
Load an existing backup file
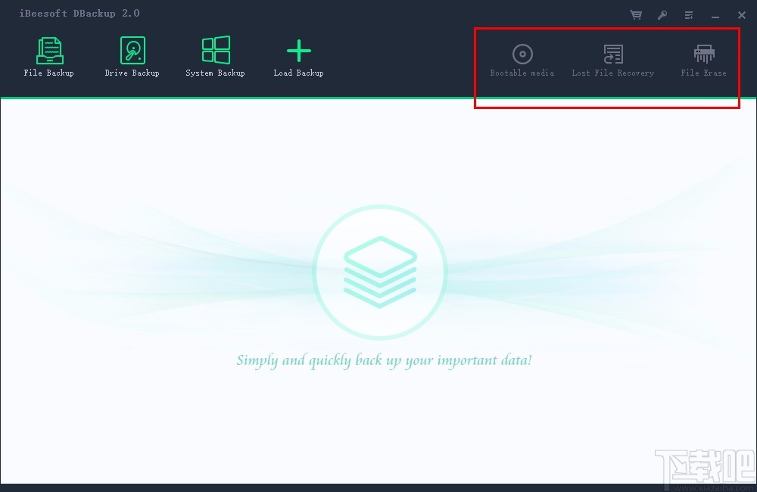pos(298,57)
